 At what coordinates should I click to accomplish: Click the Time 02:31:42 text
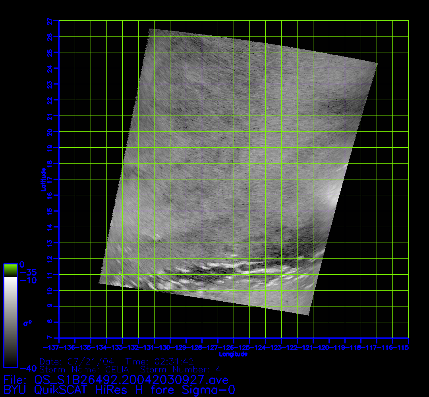click(x=159, y=362)
